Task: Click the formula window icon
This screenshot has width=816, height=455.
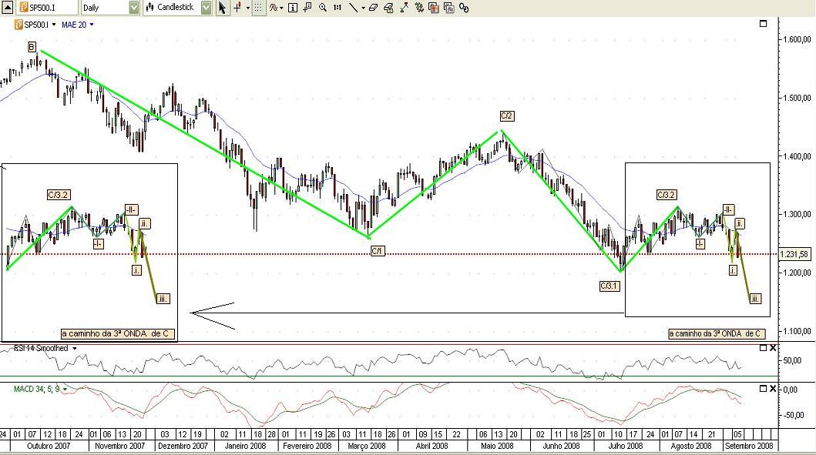Action: pos(449,8)
